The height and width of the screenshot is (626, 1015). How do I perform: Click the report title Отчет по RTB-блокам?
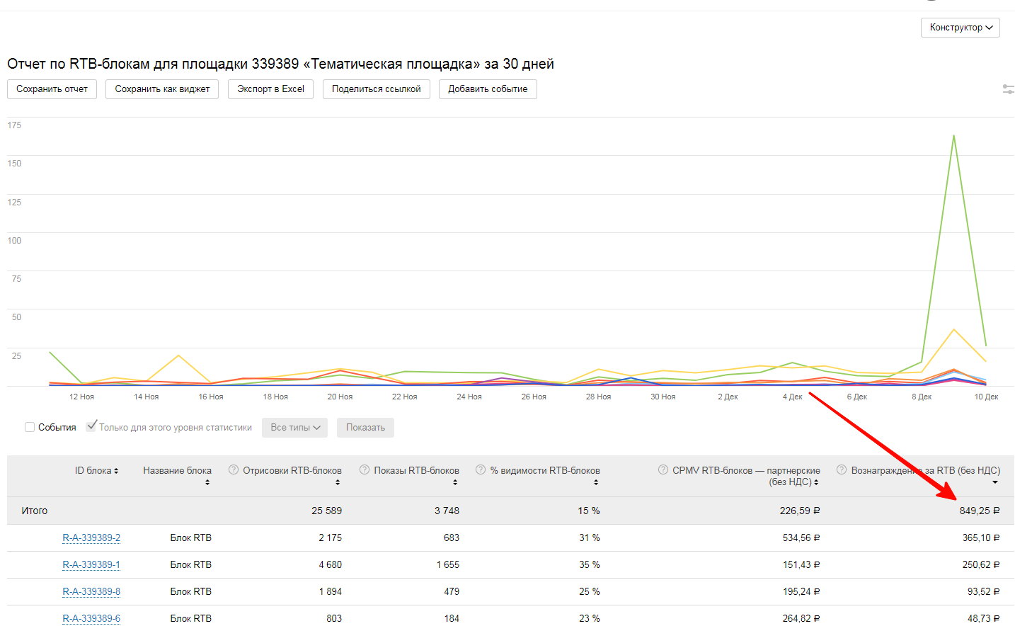(x=280, y=64)
